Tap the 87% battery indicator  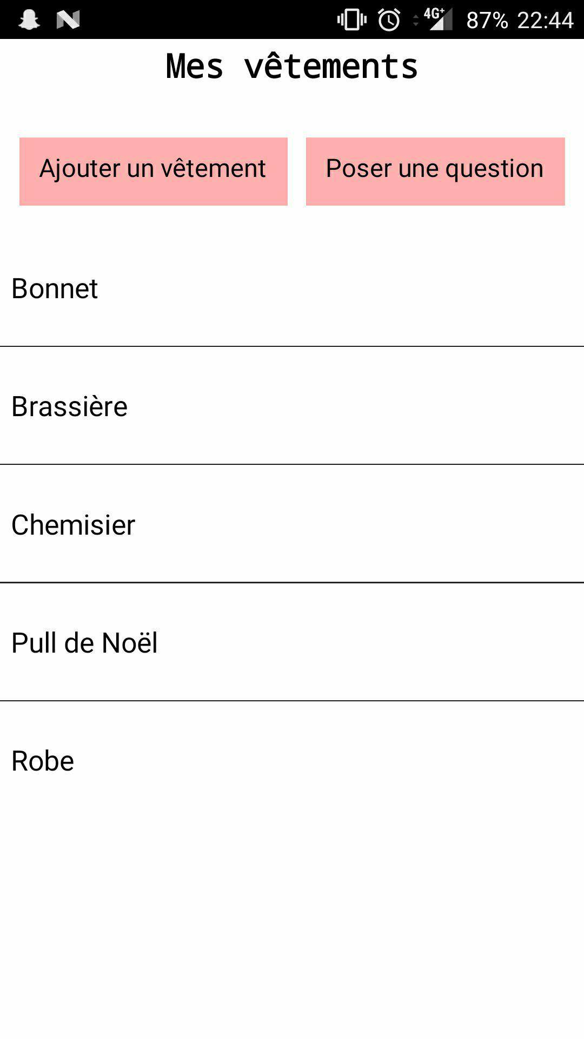tap(487, 20)
